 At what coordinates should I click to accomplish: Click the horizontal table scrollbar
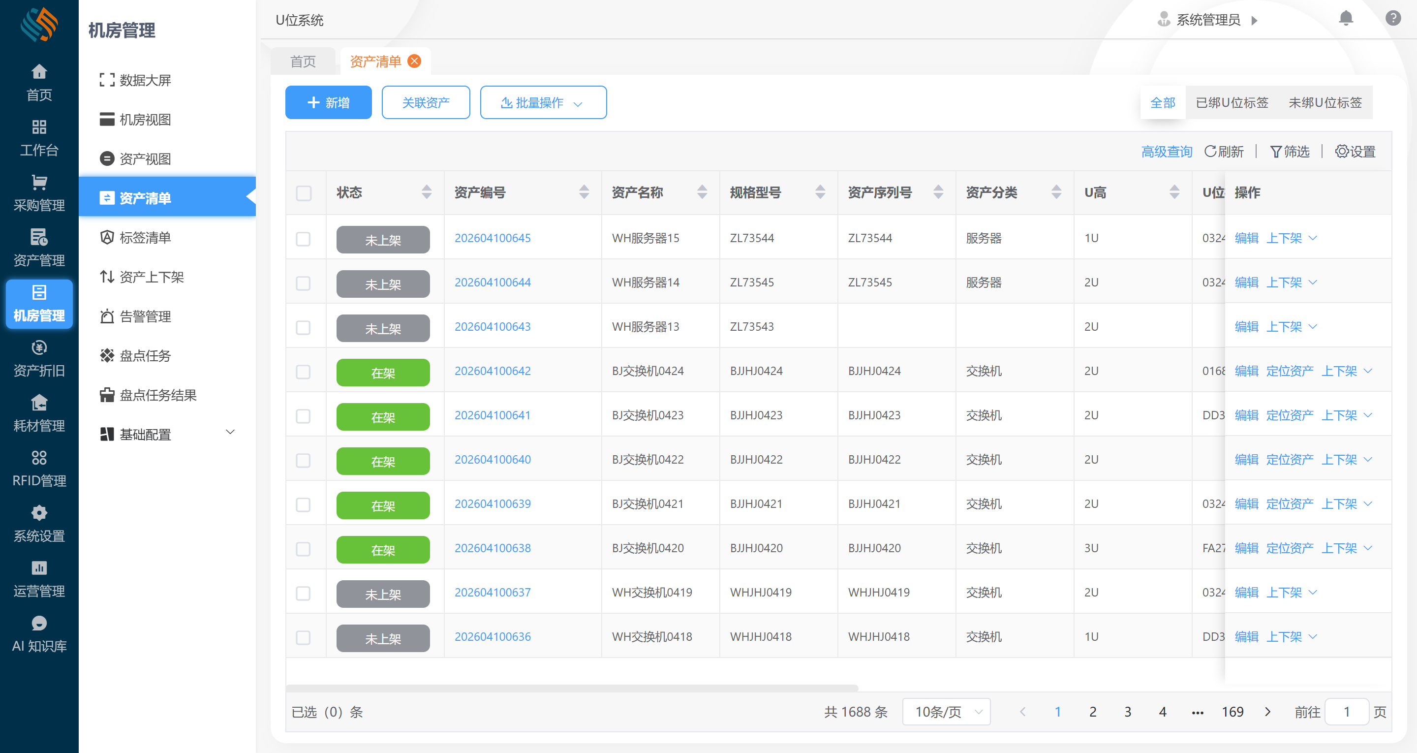tap(572, 688)
